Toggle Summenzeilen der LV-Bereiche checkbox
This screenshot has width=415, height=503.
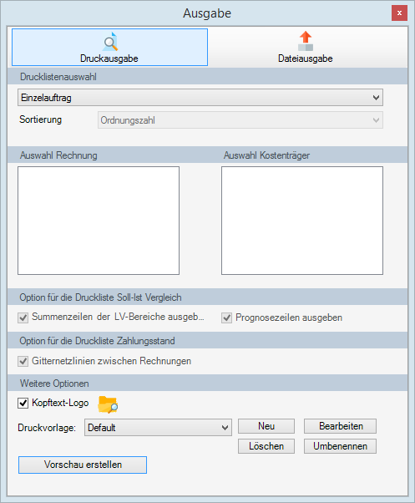23,318
